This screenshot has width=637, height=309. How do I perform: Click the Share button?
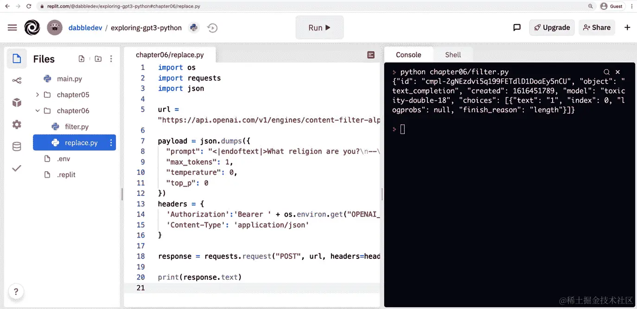pyautogui.click(x=597, y=27)
